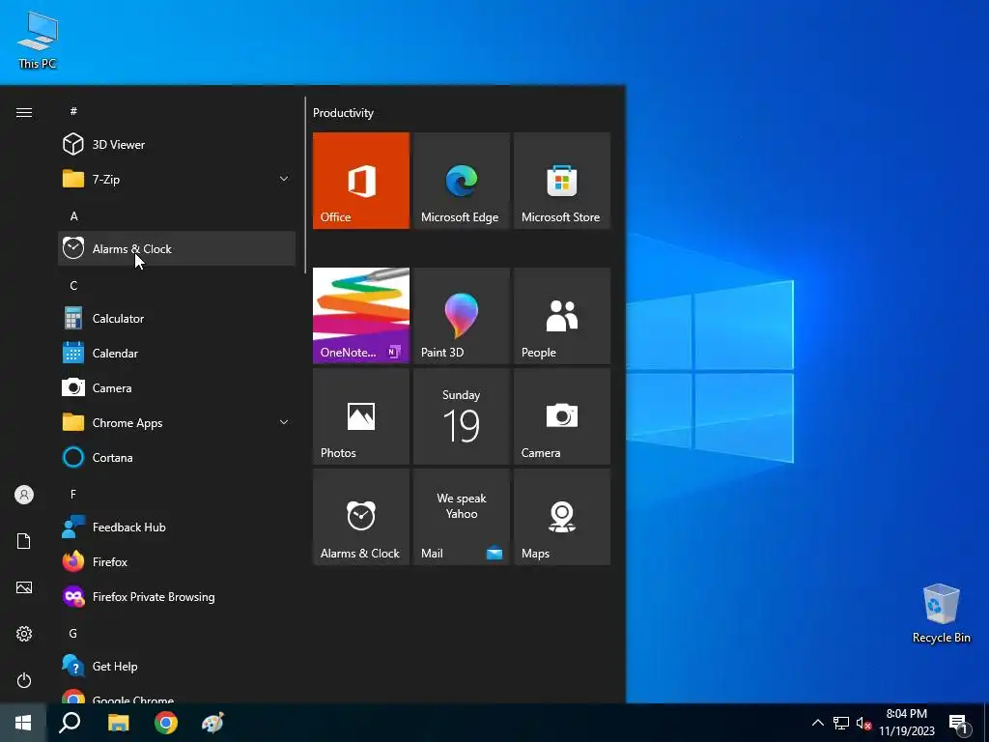Open the Mail tile
The height and width of the screenshot is (742, 989).
pyautogui.click(x=461, y=517)
